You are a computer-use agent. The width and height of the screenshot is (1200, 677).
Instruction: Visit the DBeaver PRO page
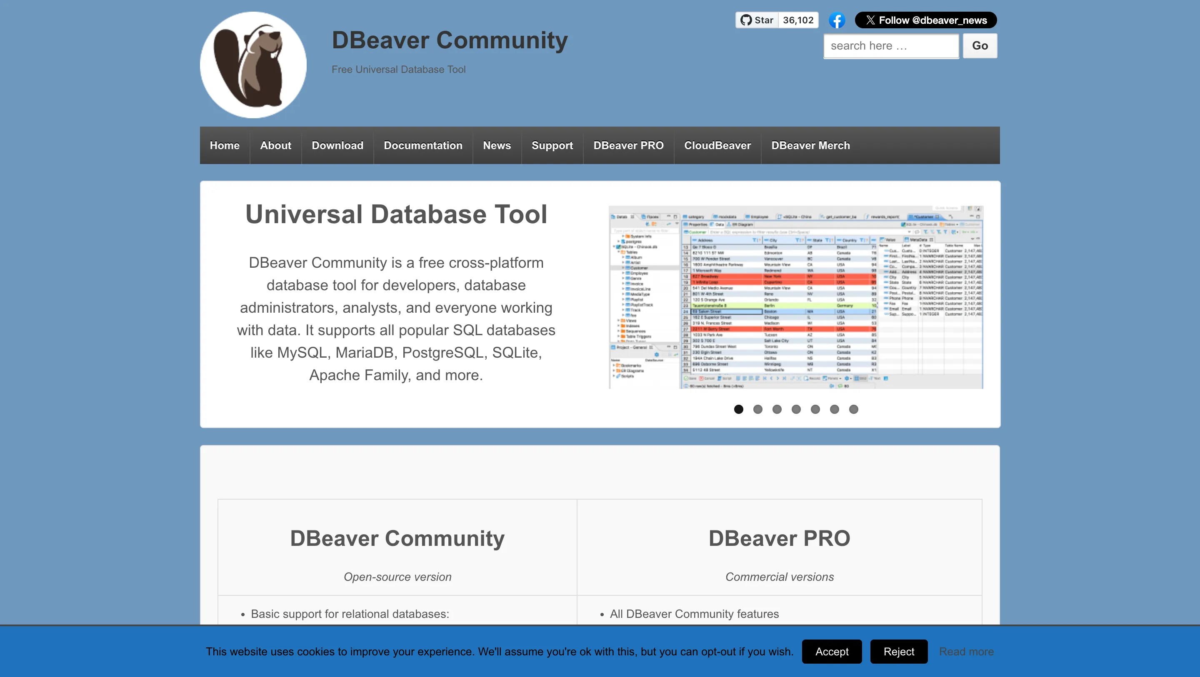point(628,145)
